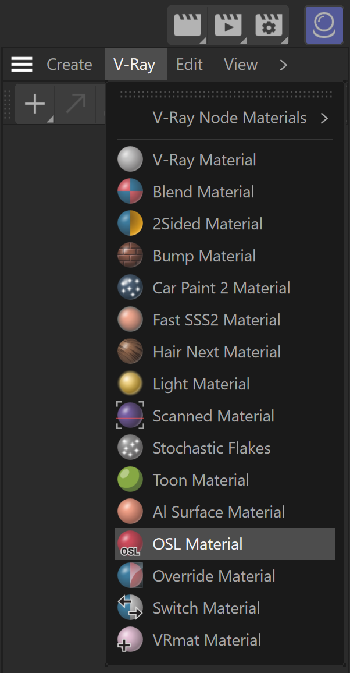Open the Create menu
Screen dimensions: 350x673
pos(69,65)
